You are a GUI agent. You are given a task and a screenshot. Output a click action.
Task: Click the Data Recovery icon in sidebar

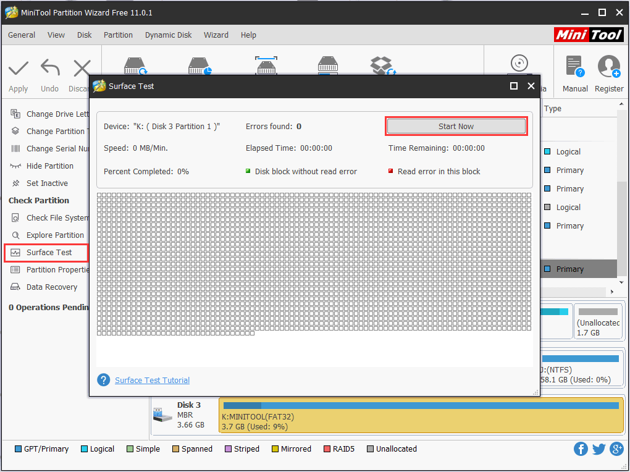click(15, 287)
